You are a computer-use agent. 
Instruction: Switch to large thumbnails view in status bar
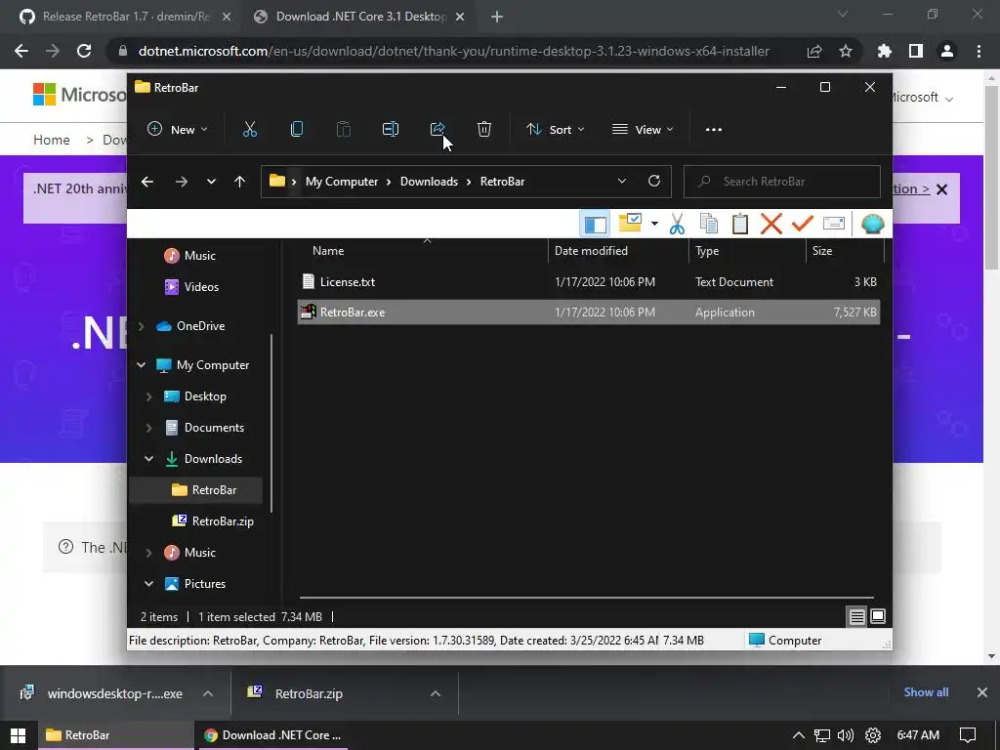click(878, 617)
